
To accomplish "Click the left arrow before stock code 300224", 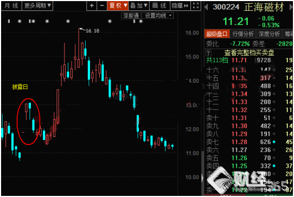I will coord(206,7).
